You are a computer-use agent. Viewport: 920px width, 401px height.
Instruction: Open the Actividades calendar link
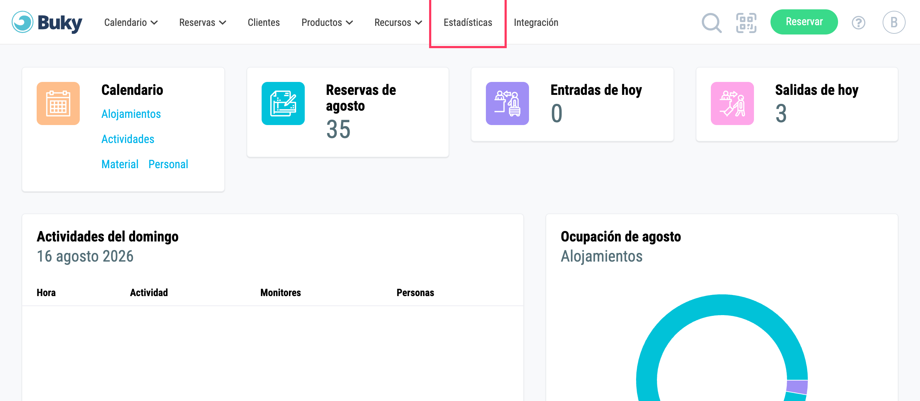click(x=128, y=139)
